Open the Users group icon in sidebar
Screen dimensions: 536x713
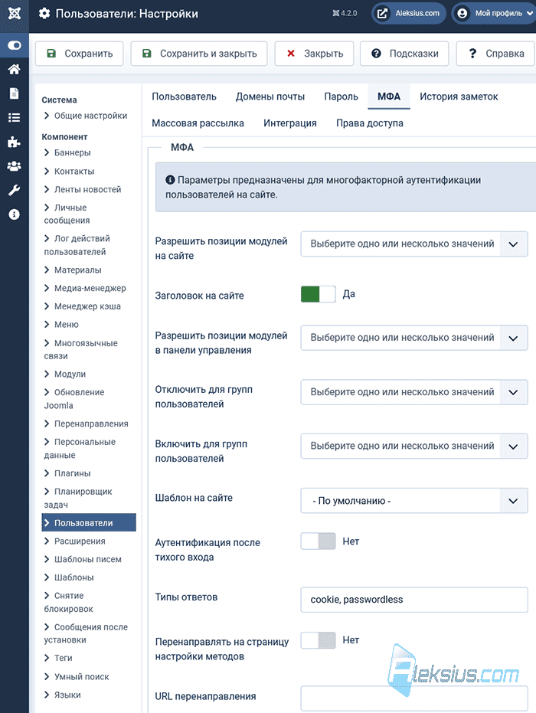pos(14,166)
